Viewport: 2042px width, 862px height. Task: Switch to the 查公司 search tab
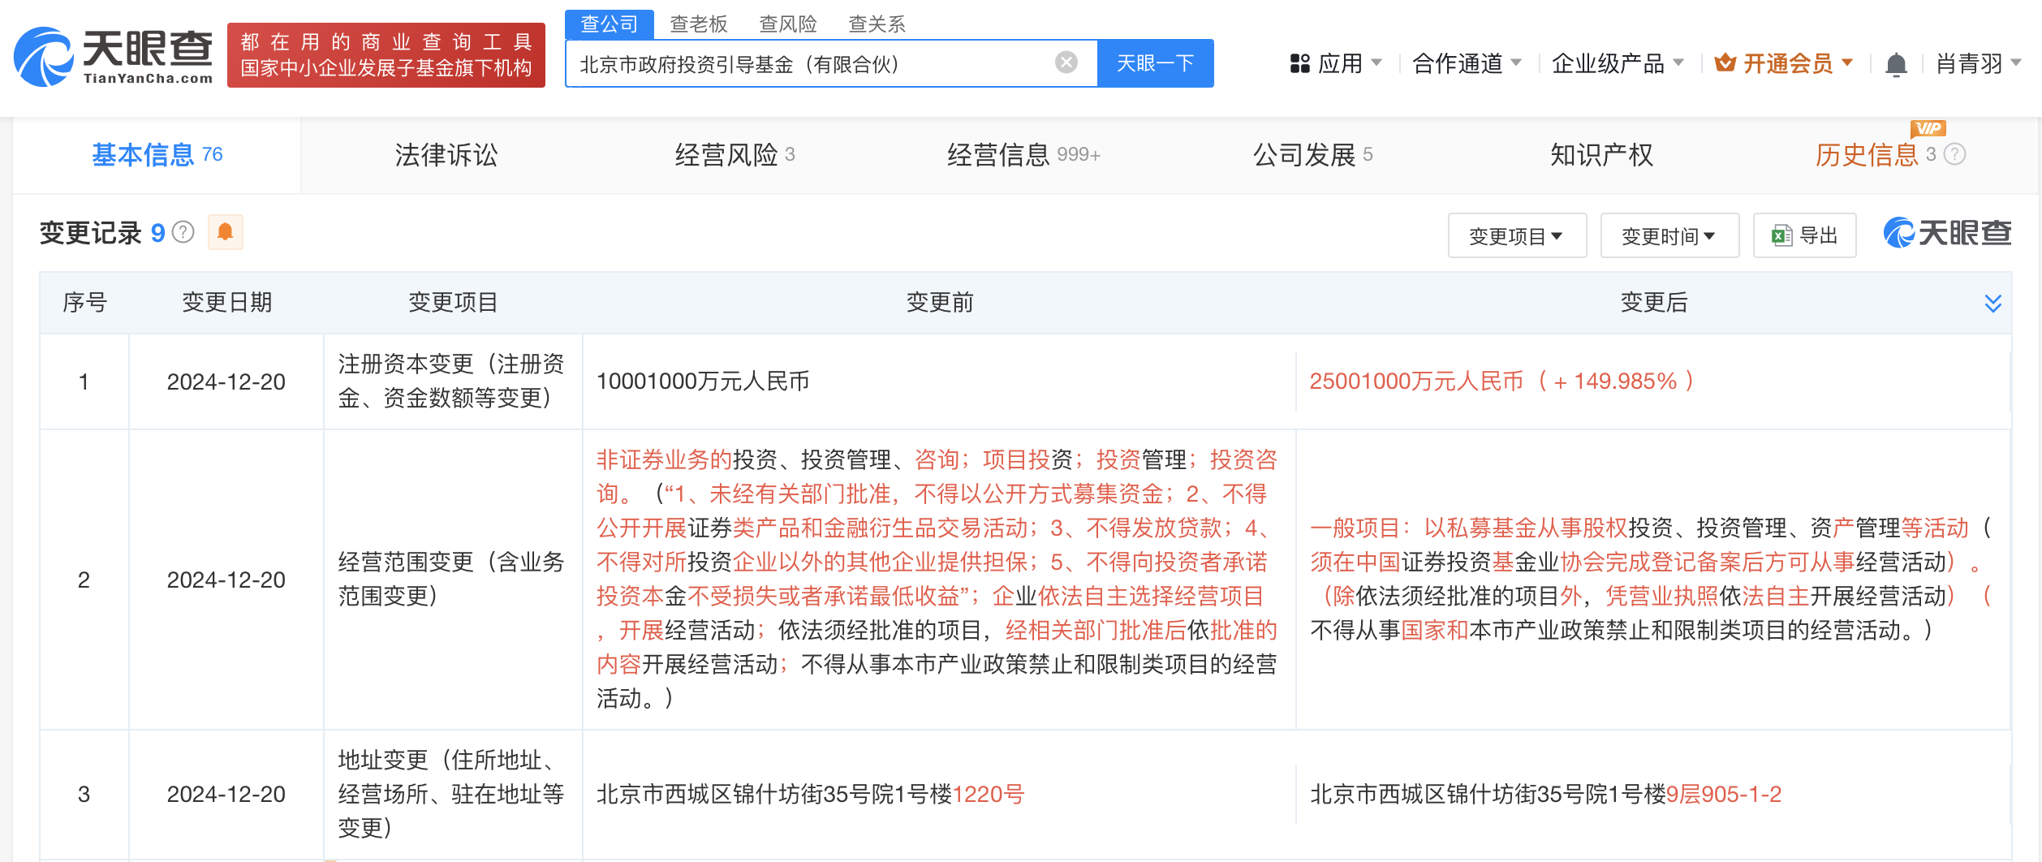[x=609, y=24]
